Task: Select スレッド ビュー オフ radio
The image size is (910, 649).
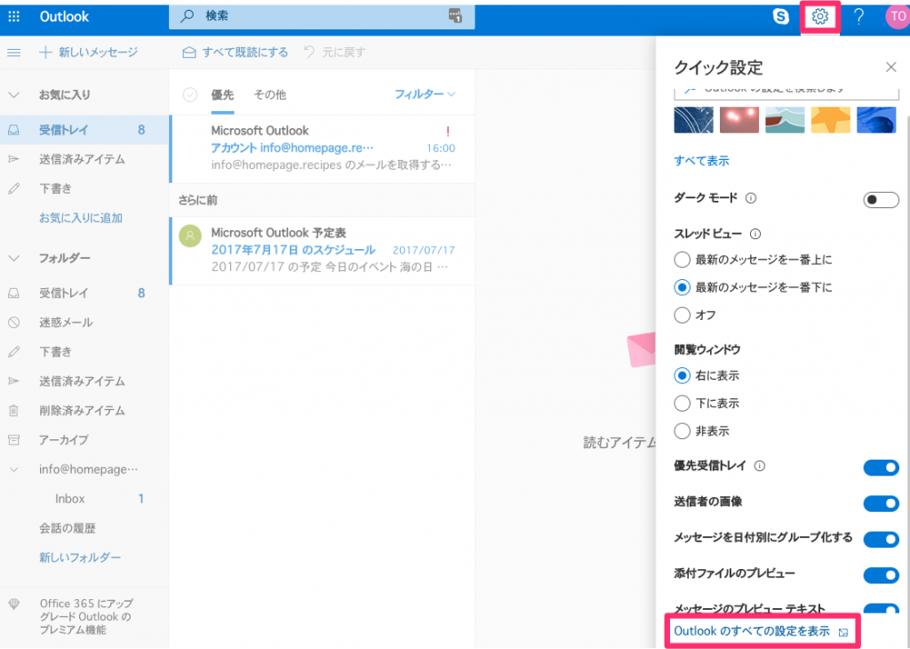Action: click(x=682, y=316)
